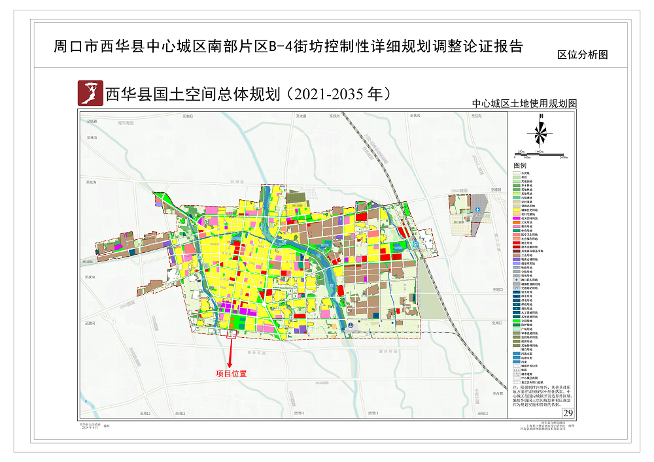Screen dimensions: 654x462
Task: Click the report title starting with 周口市西华县
Action: coord(288,47)
